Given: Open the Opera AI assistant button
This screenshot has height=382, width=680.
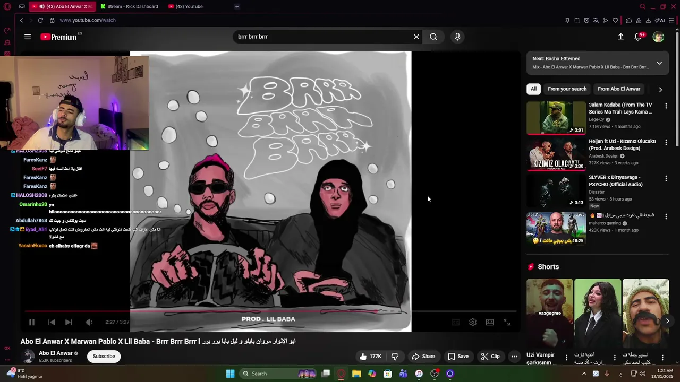Looking at the screenshot, I should point(660,20).
